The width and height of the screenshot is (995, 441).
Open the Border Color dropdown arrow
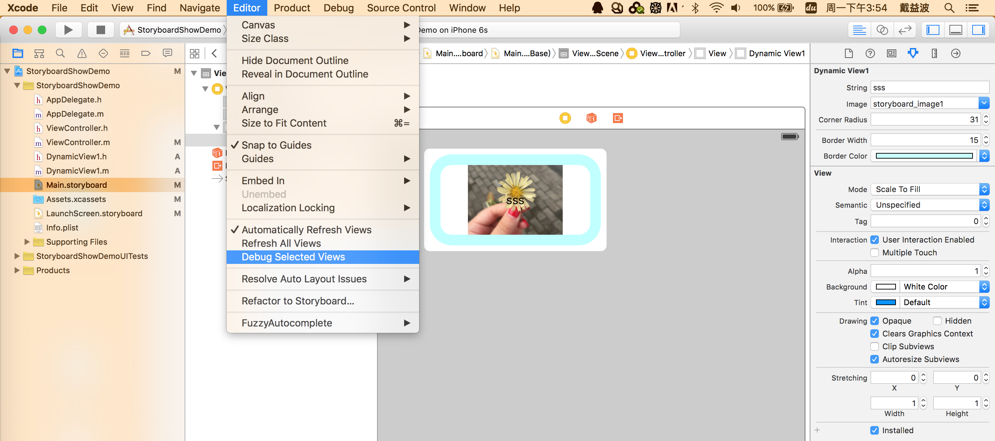click(x=984, y=156)
